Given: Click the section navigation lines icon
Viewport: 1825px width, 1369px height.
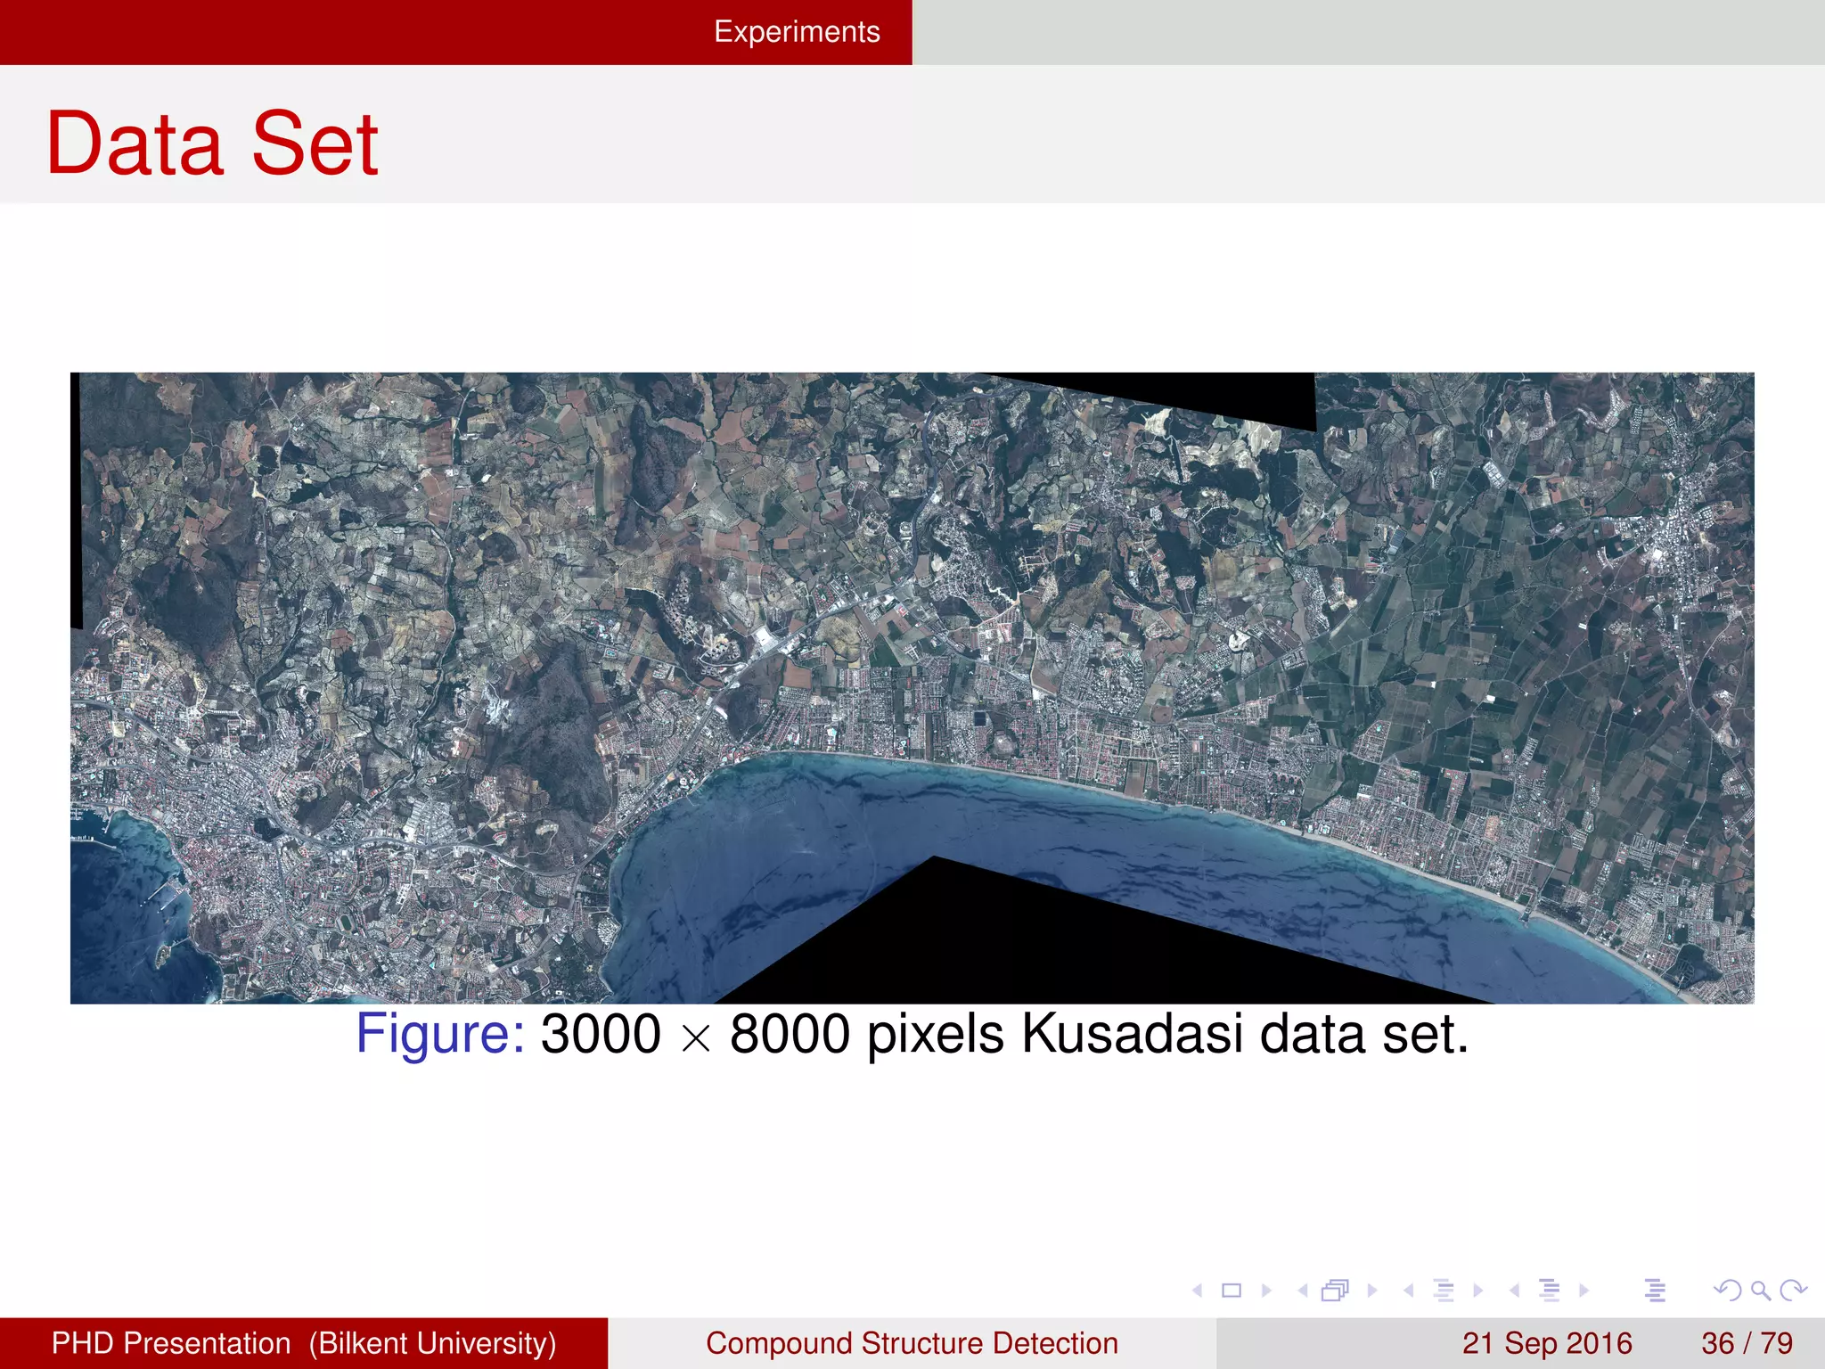Looking at the screenshot, I should pos(1549,1291).
